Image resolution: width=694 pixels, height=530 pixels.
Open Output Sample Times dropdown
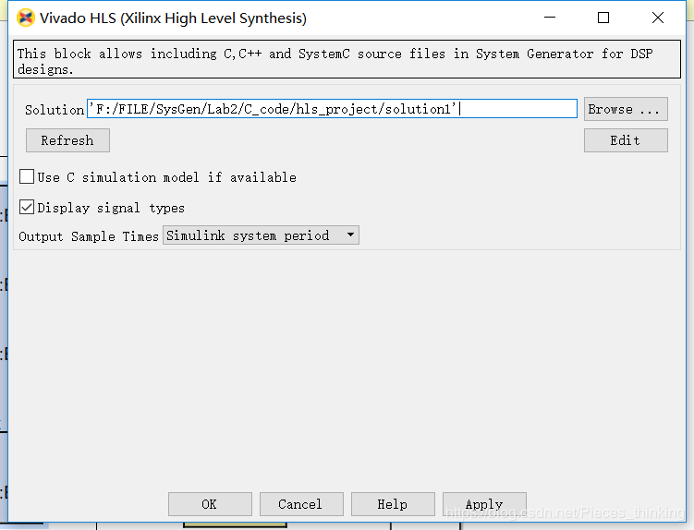[x=261, y=235]
